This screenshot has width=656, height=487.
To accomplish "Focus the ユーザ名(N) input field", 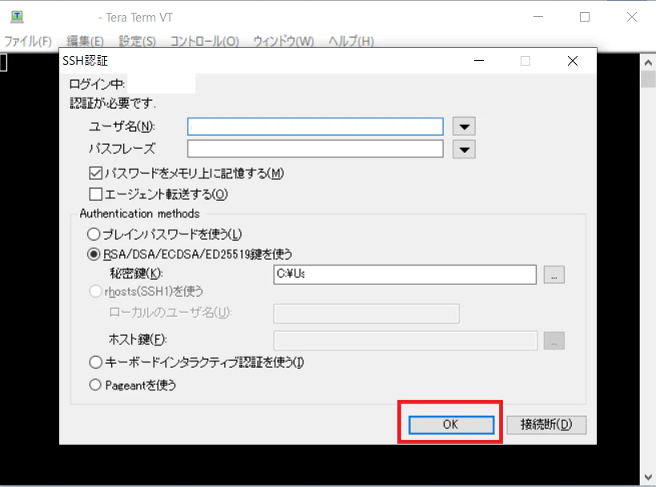I will pyautogui.click(x=316, y=126).
